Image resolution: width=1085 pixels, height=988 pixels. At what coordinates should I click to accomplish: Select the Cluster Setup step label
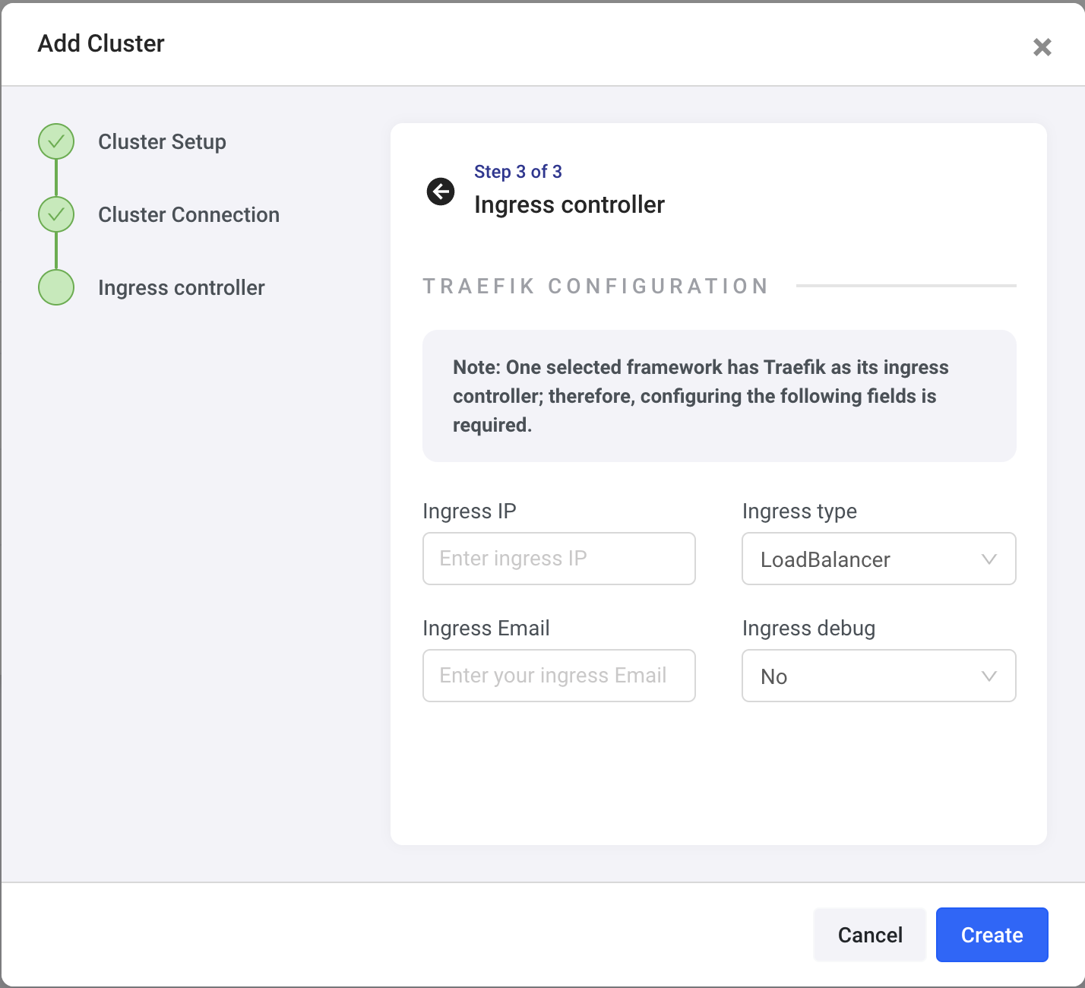pos(162,142)
